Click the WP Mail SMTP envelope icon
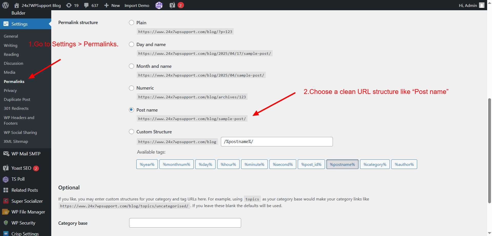Image resolution: width=492 pixels, height=236 pixels. coord(6,154)
